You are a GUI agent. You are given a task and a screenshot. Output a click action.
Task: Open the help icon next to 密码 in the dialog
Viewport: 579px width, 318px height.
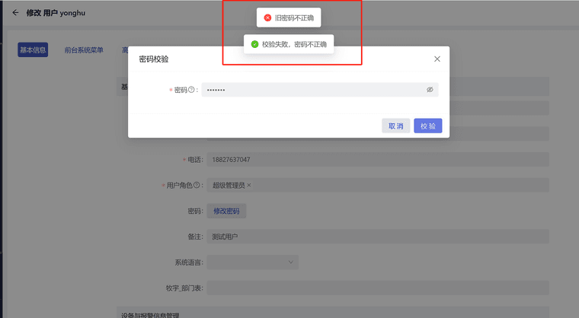tap(191, 90)
